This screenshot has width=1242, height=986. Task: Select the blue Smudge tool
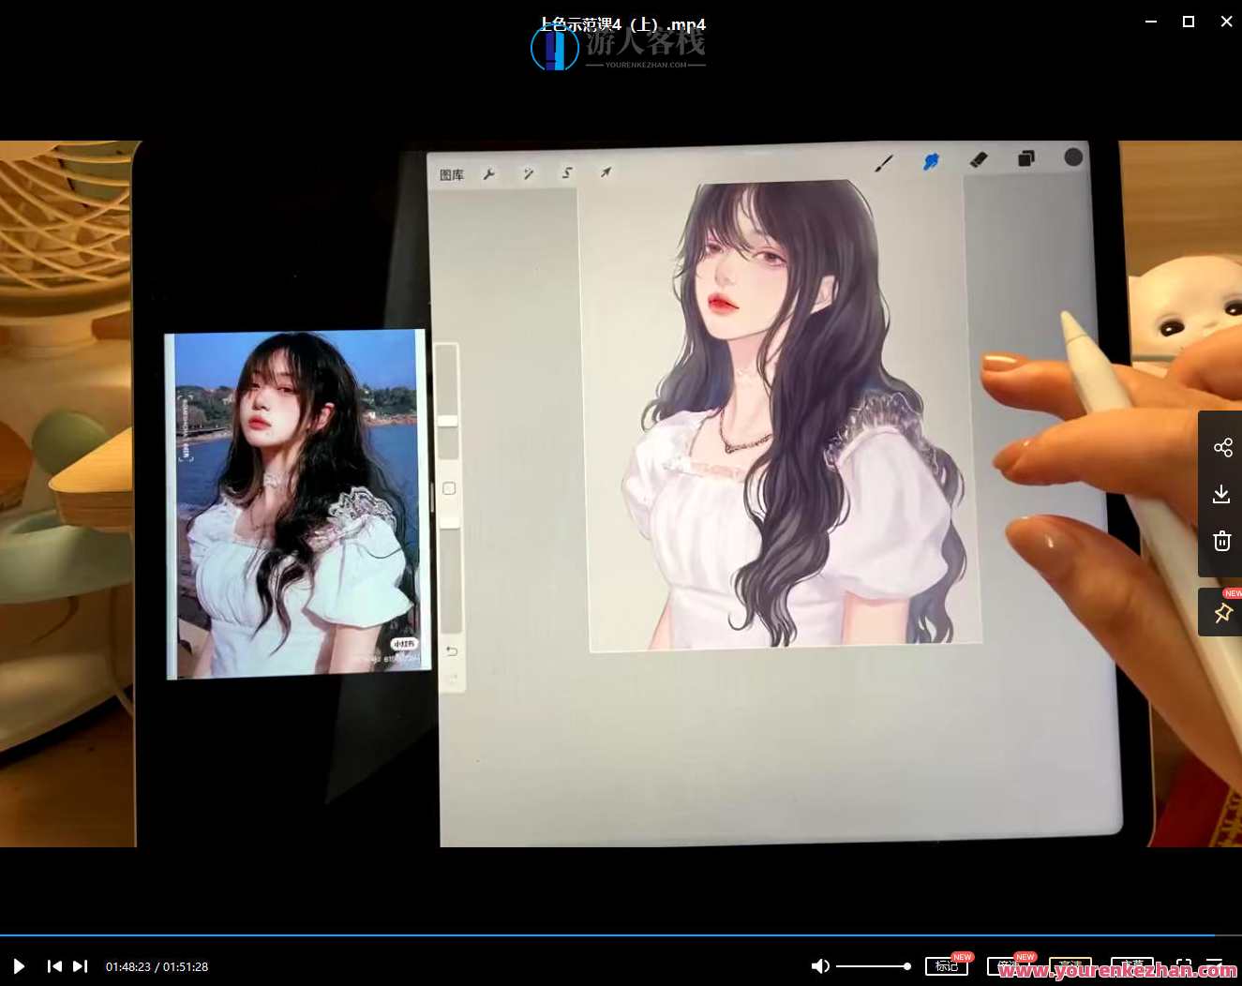click(x=931, y=161)
